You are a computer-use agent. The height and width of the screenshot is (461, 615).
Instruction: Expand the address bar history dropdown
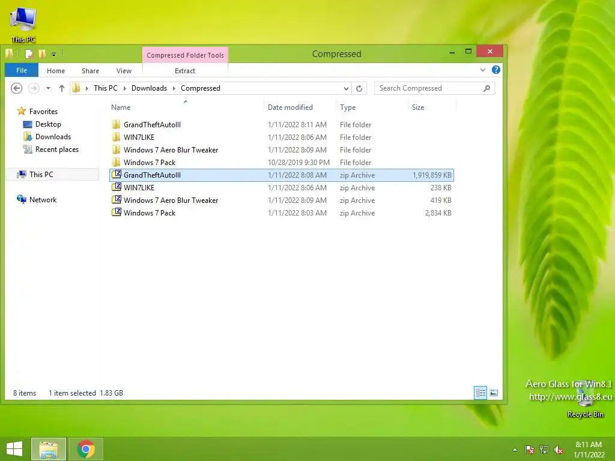pyautogui.click(x=346, y=89)
